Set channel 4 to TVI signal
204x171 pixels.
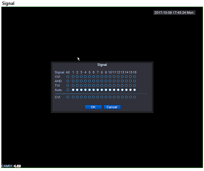click(x=85, y=85)
